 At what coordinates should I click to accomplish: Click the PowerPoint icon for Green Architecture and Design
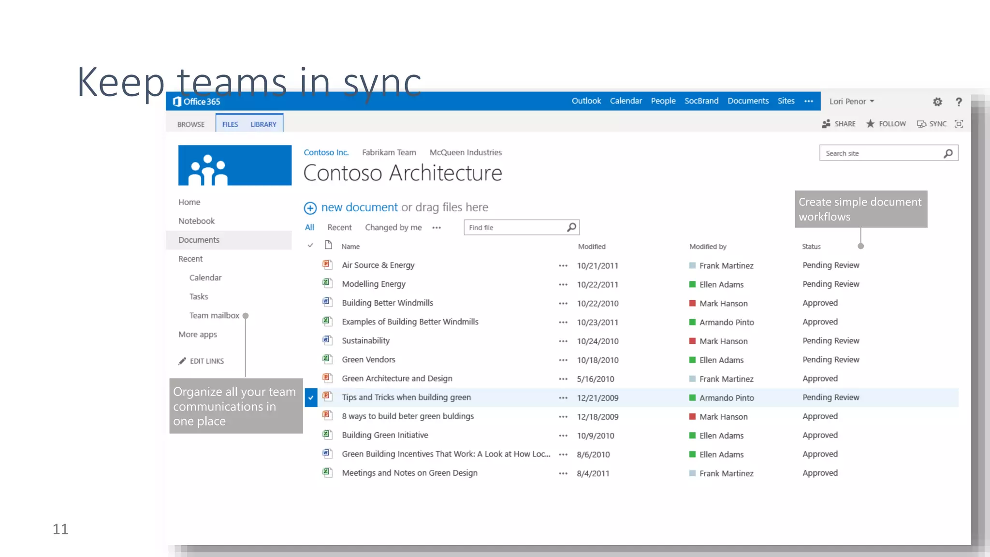[x=327, y=378]
